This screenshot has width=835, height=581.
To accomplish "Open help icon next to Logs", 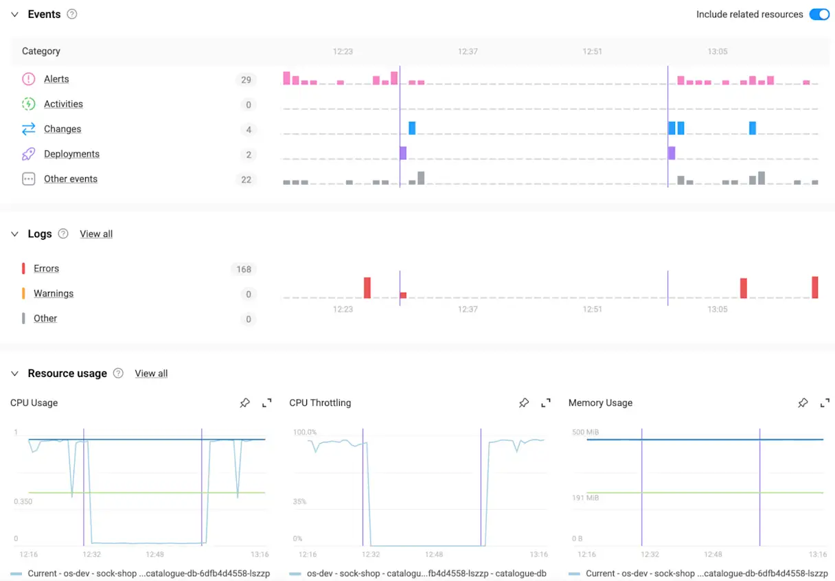I will (x=63, y=233).
